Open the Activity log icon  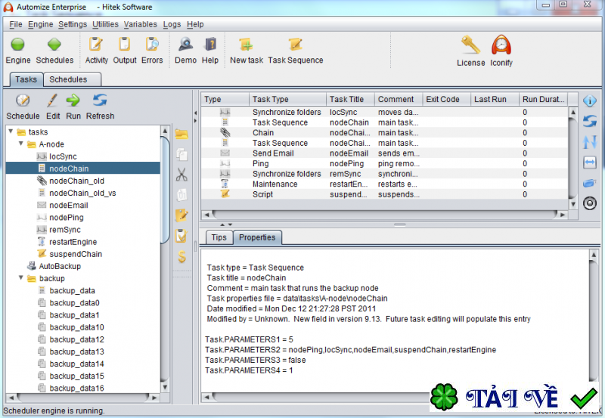96,45
